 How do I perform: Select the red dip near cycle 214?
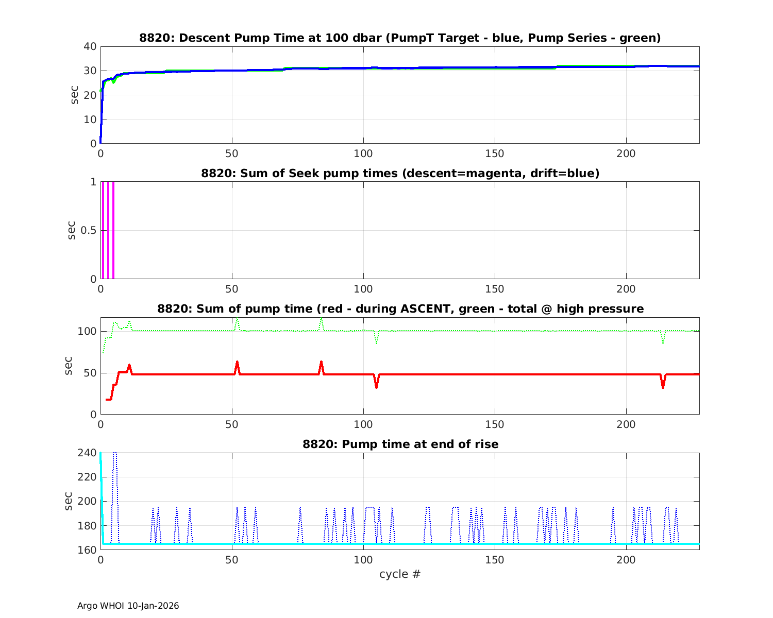663,385
